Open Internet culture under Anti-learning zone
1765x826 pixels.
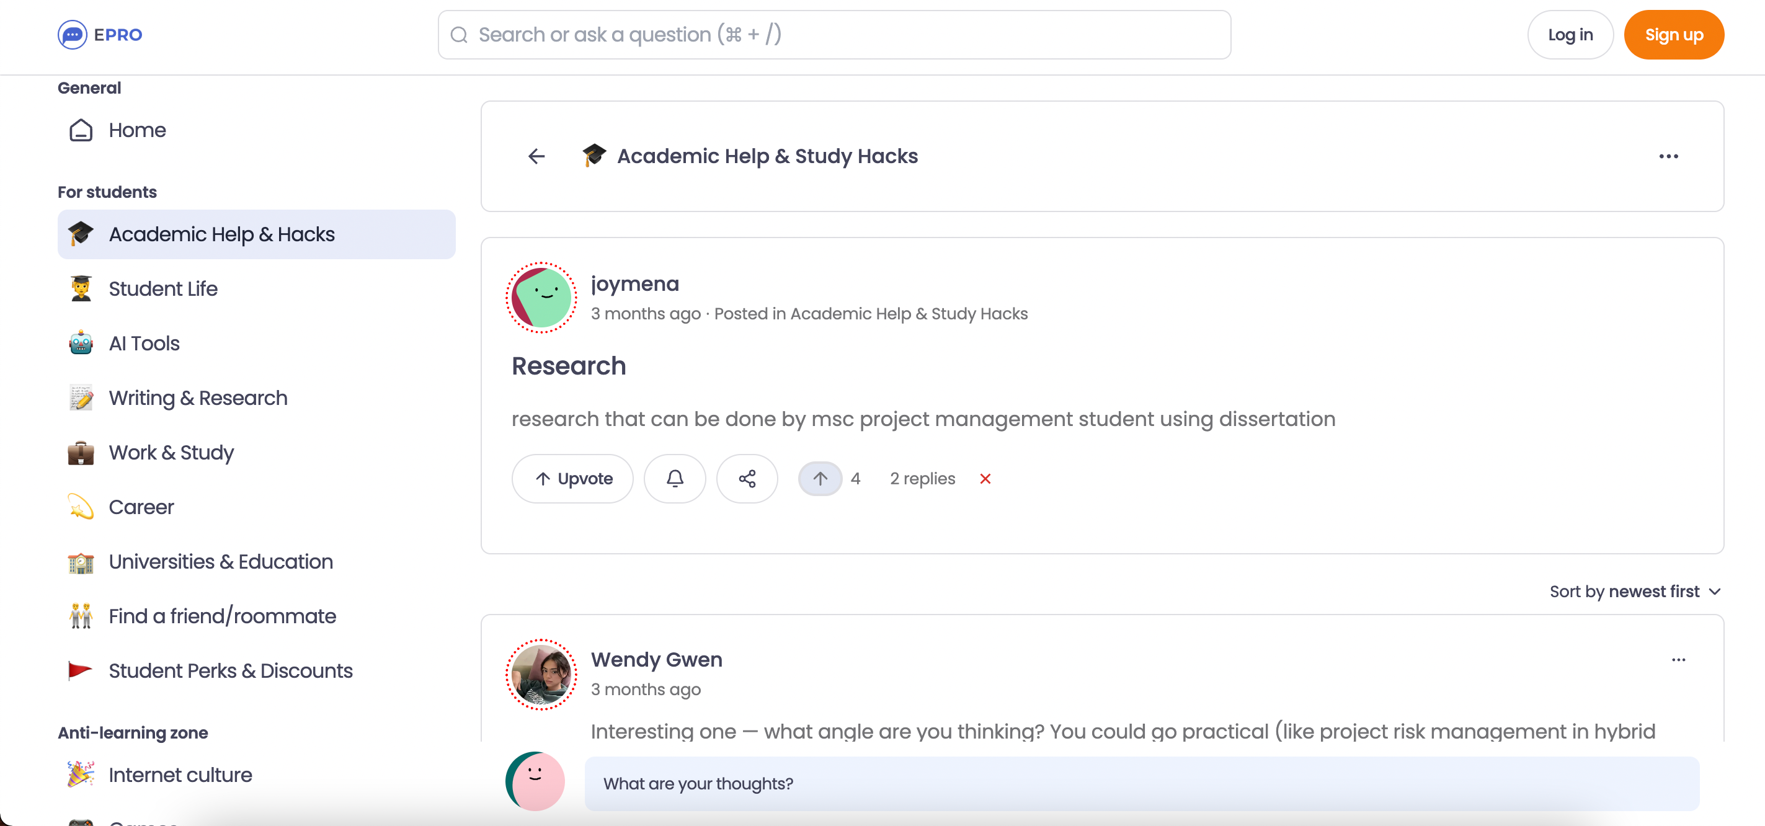coord(180,775)
